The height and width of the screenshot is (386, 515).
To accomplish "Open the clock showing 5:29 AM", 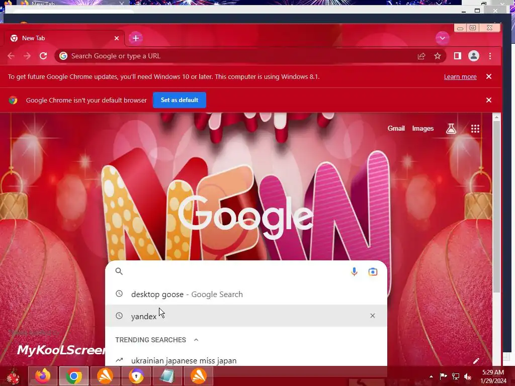I will (x=493, y=376).
